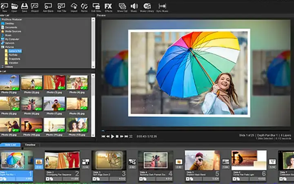Click the Add Blank slide icon
Image resolution: width=294 pixels, height=184 pixels.
click(48, 7)
